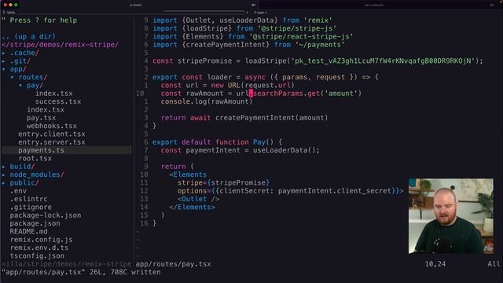Open webhooks.tsx in the file tree
The width and height of the screenshot is (503, 283).
click(52, 126)
